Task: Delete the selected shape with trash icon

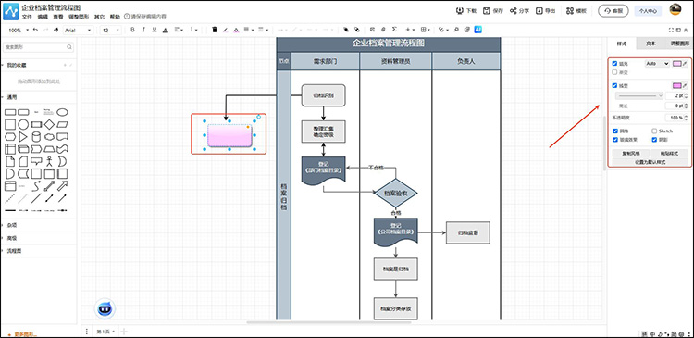Action: (x=215, y=30)
